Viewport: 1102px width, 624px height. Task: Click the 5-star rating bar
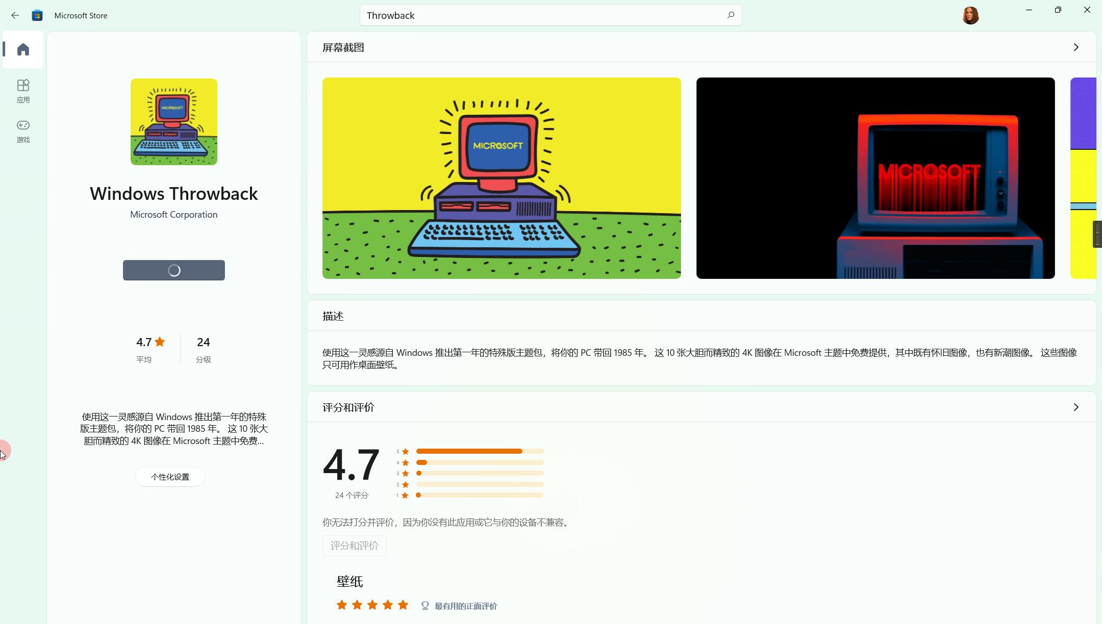coord(479,451)
